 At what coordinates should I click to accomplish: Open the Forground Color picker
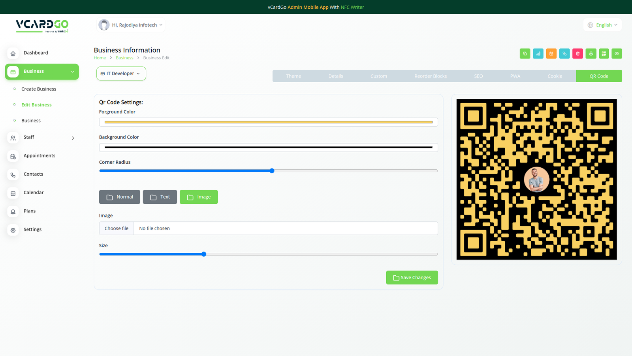pyautogui.click(x=268, y=122)
